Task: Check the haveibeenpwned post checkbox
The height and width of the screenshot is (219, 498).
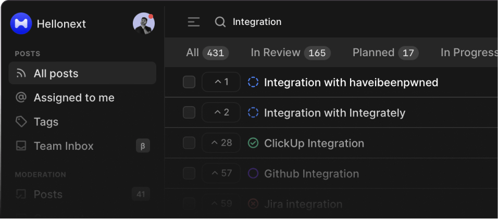Action: pos(189,82)
